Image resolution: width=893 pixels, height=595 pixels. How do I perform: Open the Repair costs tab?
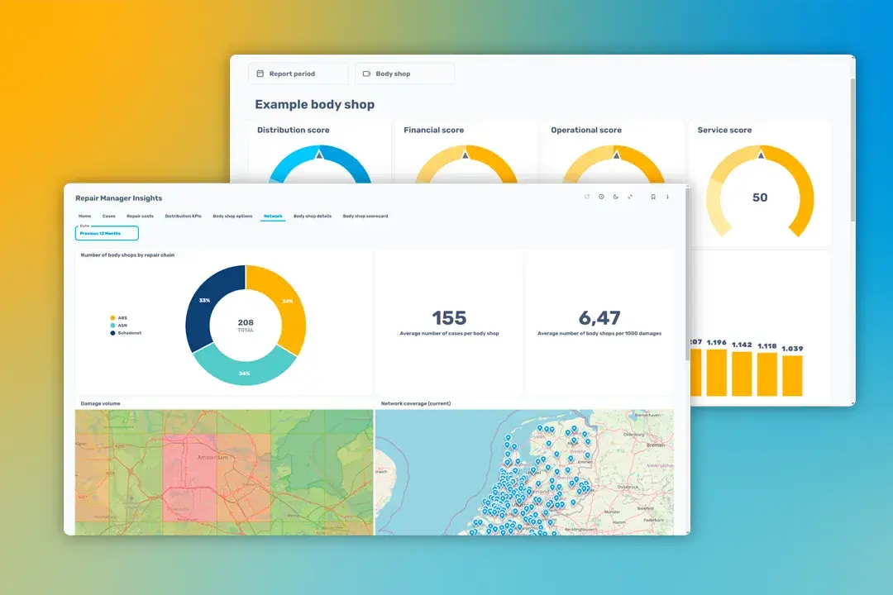140,217
